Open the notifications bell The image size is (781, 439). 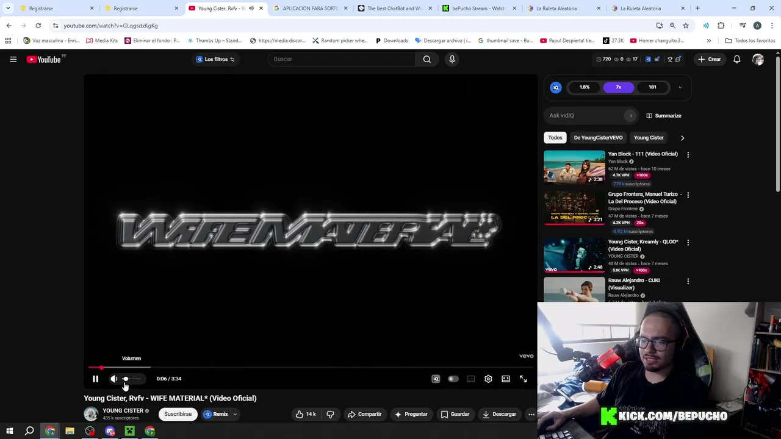737,59
